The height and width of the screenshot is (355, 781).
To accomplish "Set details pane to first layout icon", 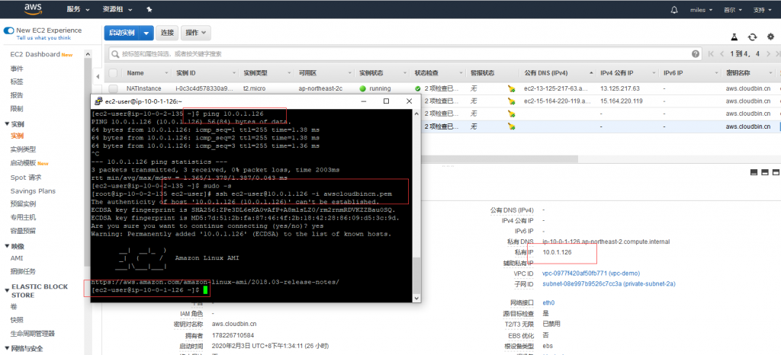I will coord(754,172).
